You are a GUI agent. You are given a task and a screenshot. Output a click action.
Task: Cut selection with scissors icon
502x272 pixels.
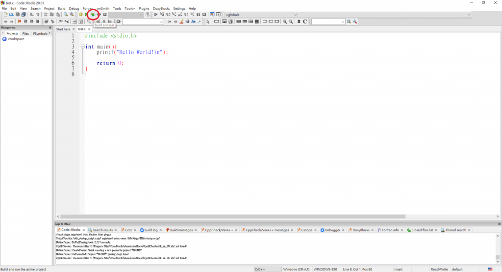click(46, 15)
